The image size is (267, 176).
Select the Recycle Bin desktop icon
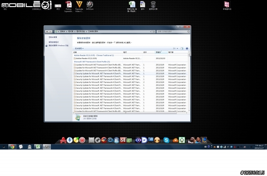[153, 5]
